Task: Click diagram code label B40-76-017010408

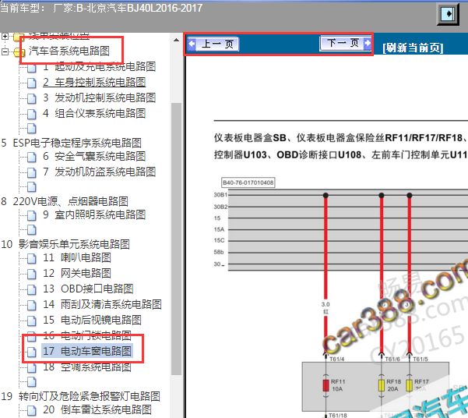Action: [248, 182]
